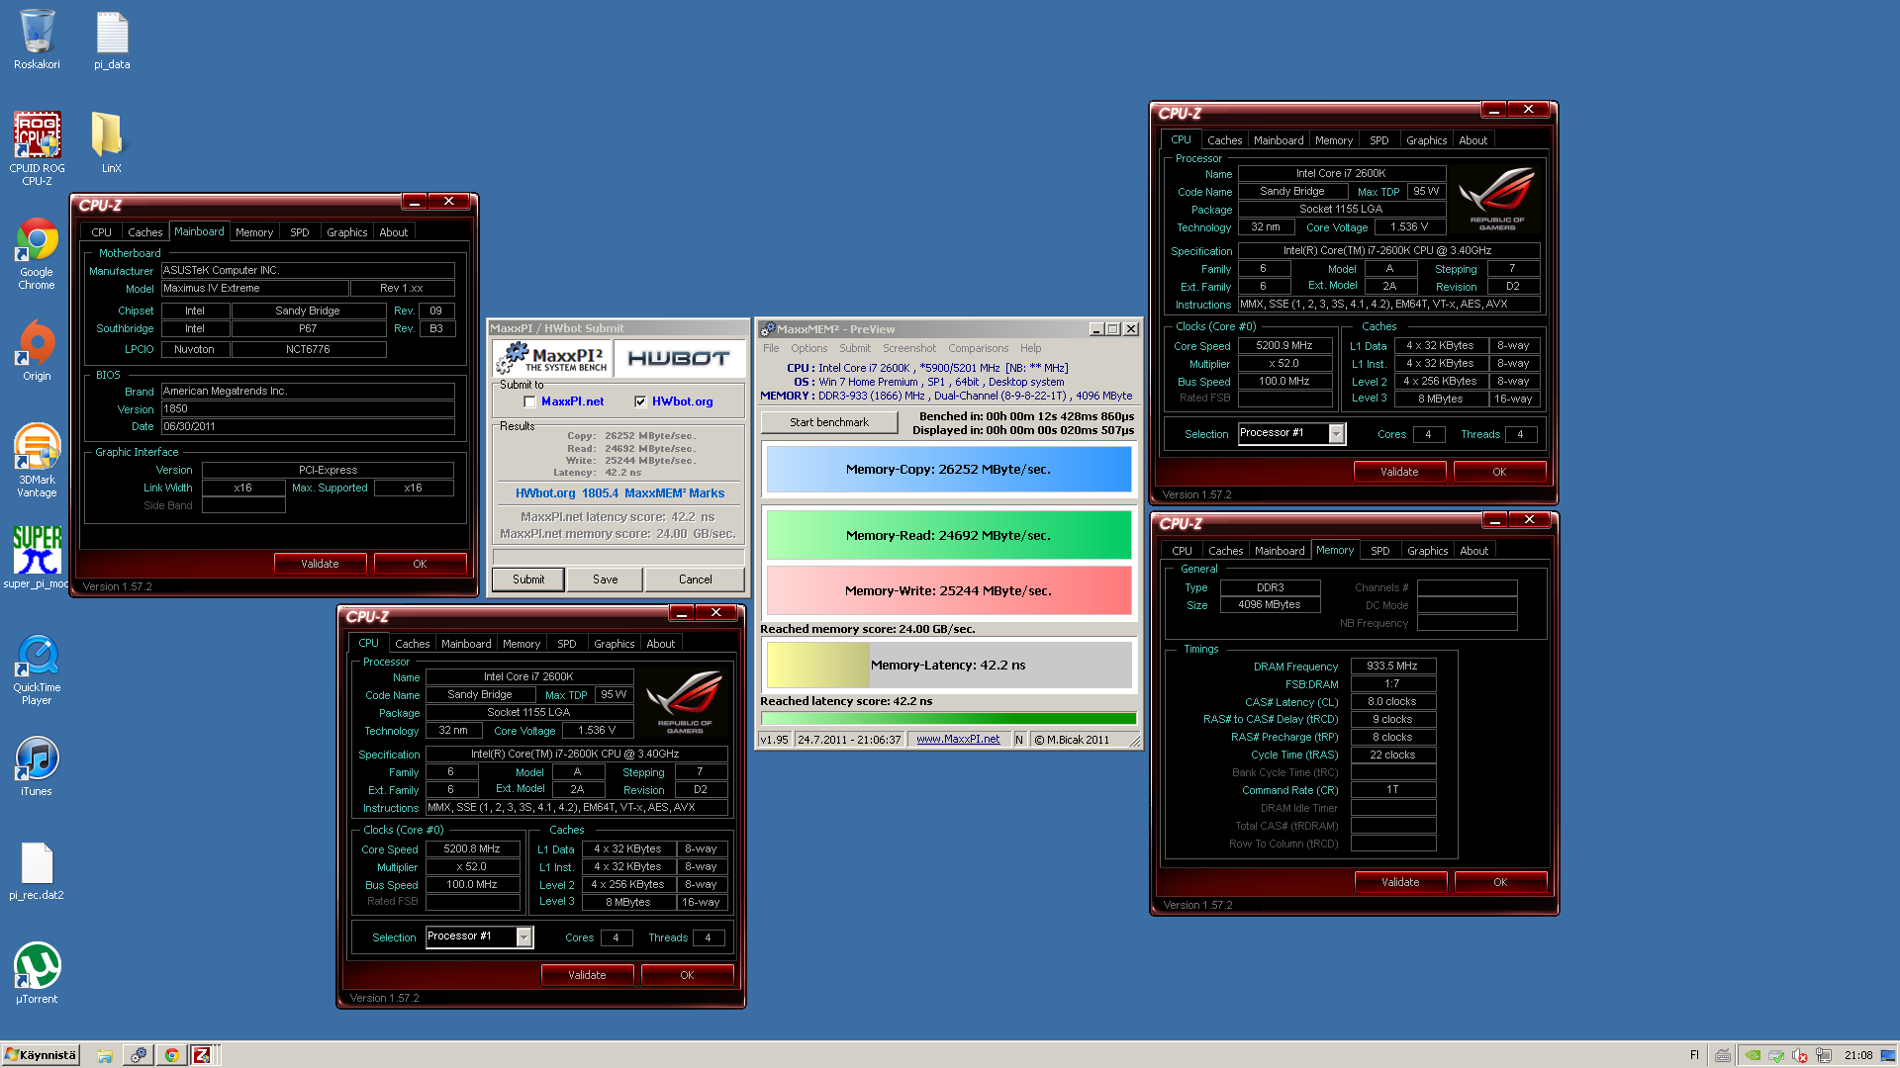Open the Submit menu in MaxxMEM²
The width and height of the screenshot is (1900, 1068).
tap(855, 348)
